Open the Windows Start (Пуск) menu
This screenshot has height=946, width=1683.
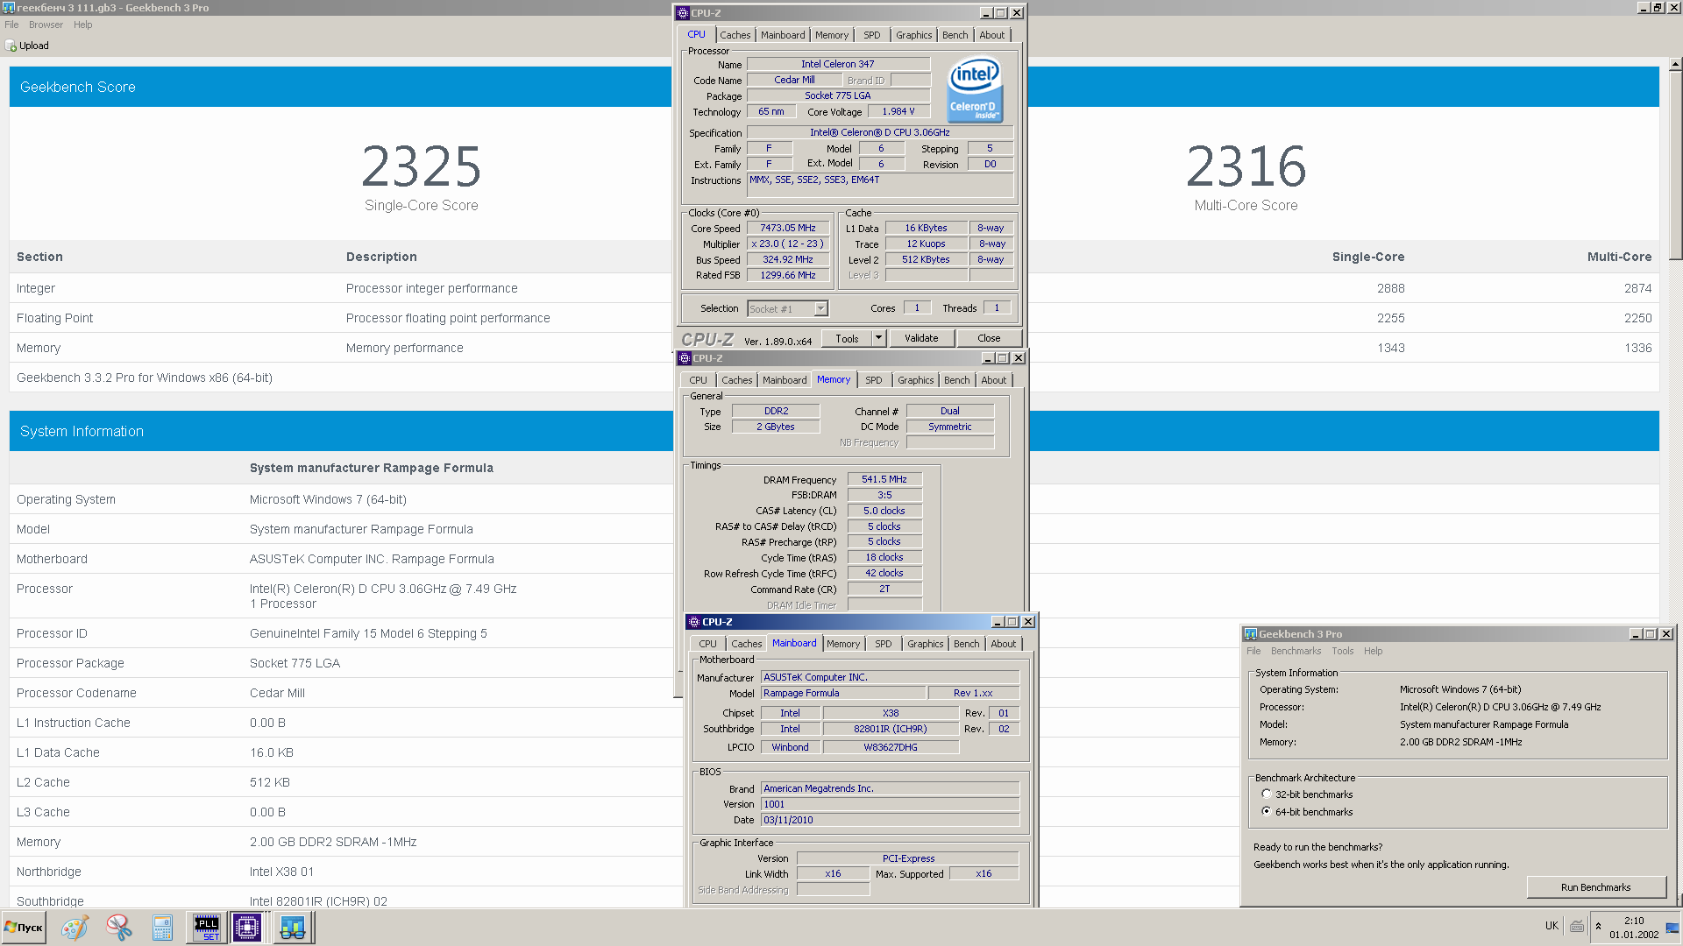(24, 927)
